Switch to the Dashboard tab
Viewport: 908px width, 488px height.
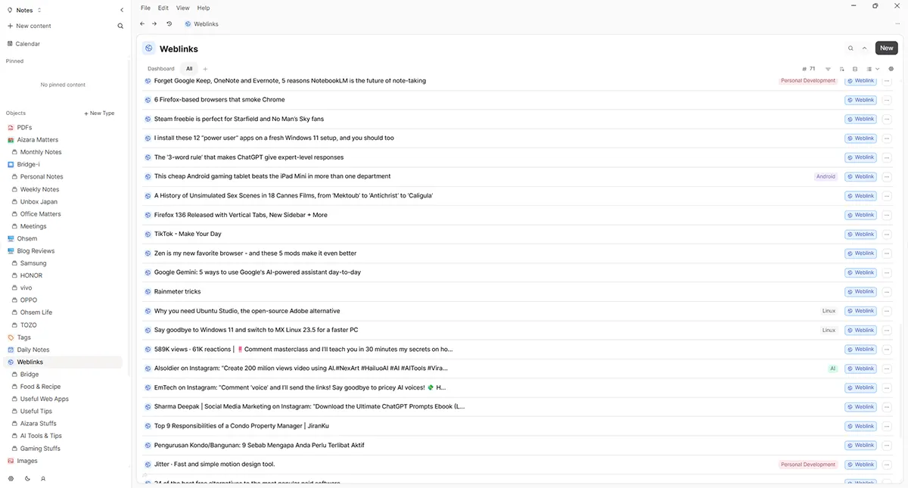tap(160, 69)
